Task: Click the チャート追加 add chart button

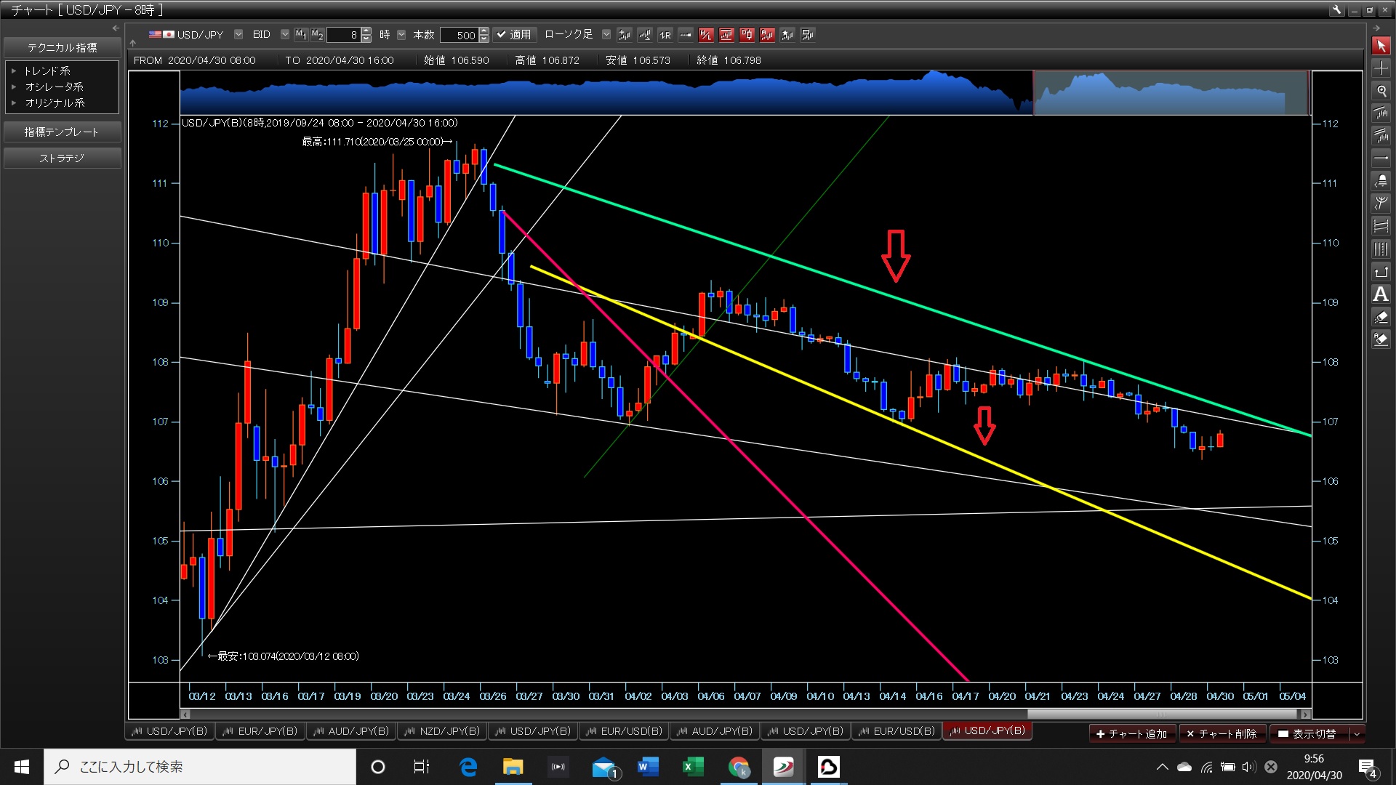Action: pyautogui.click(x=1132, y=734)
